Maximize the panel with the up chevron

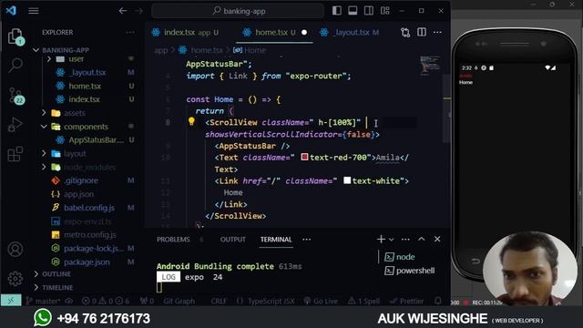click(421, 239)
